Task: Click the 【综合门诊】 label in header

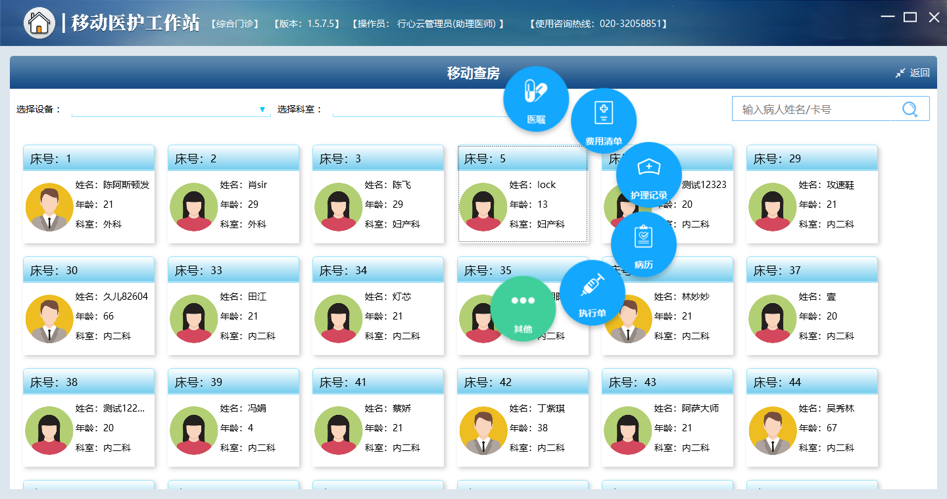Action: (235, 24)
